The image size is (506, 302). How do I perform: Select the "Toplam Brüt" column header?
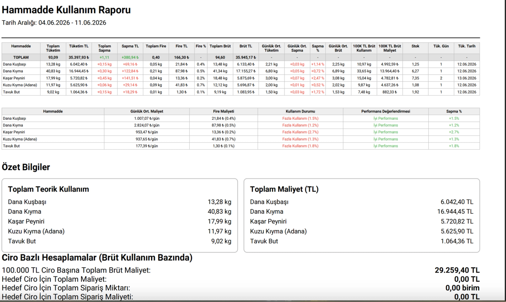coord(220,46)
